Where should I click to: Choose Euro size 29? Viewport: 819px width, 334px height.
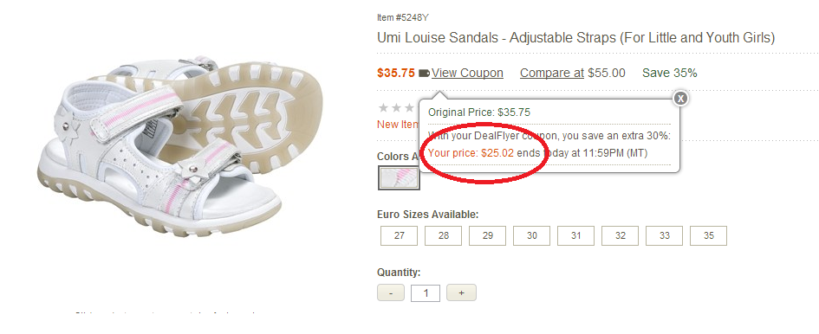click(x=487, y=236)
